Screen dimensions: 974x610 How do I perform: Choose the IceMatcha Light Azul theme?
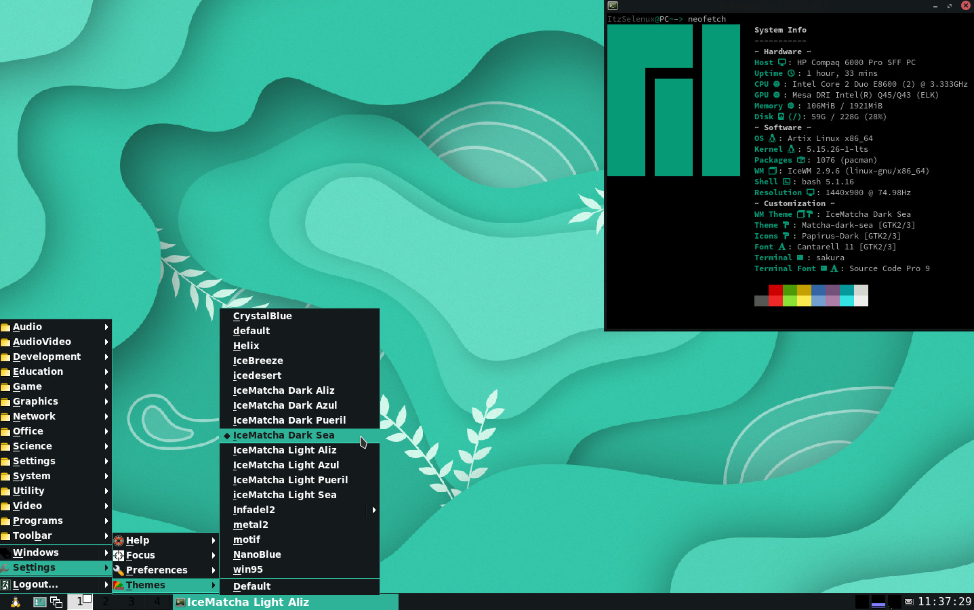300,465
